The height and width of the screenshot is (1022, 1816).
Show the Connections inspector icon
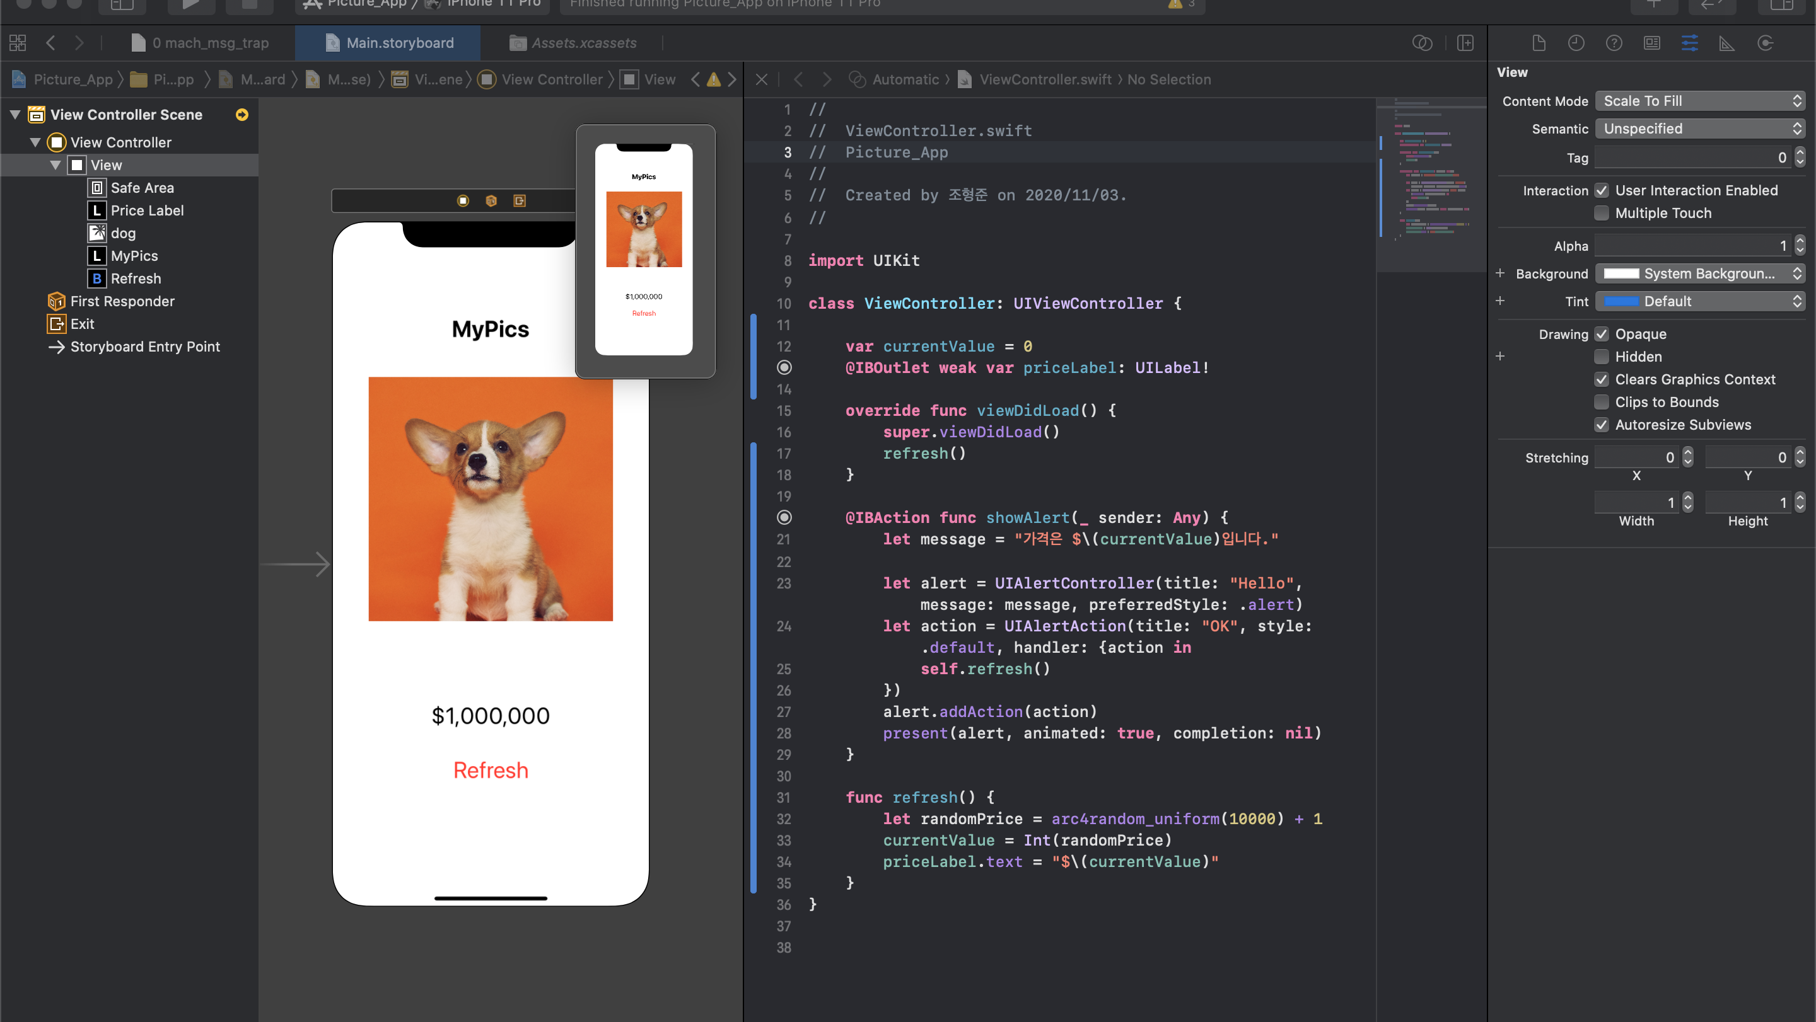pyautogui.click(x=1766, y=43)
